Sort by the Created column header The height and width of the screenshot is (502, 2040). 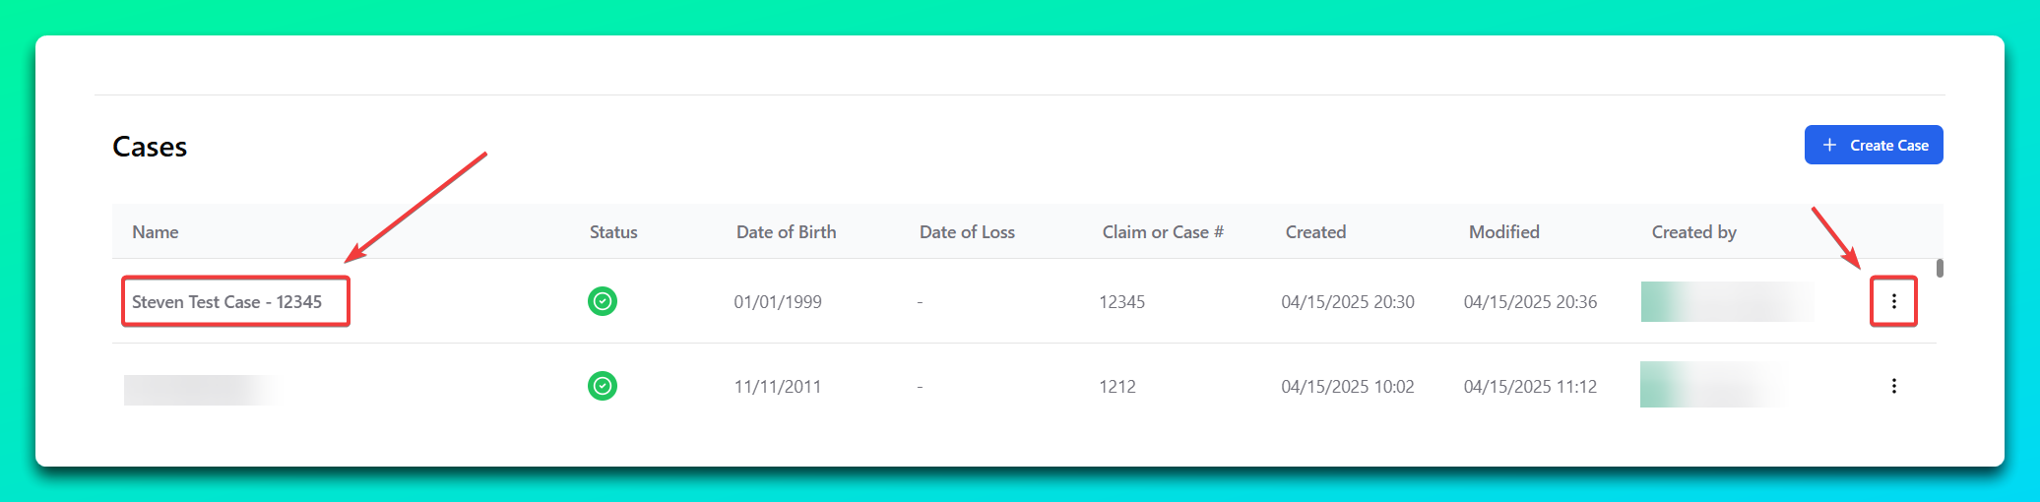[x=1315, y=232]
